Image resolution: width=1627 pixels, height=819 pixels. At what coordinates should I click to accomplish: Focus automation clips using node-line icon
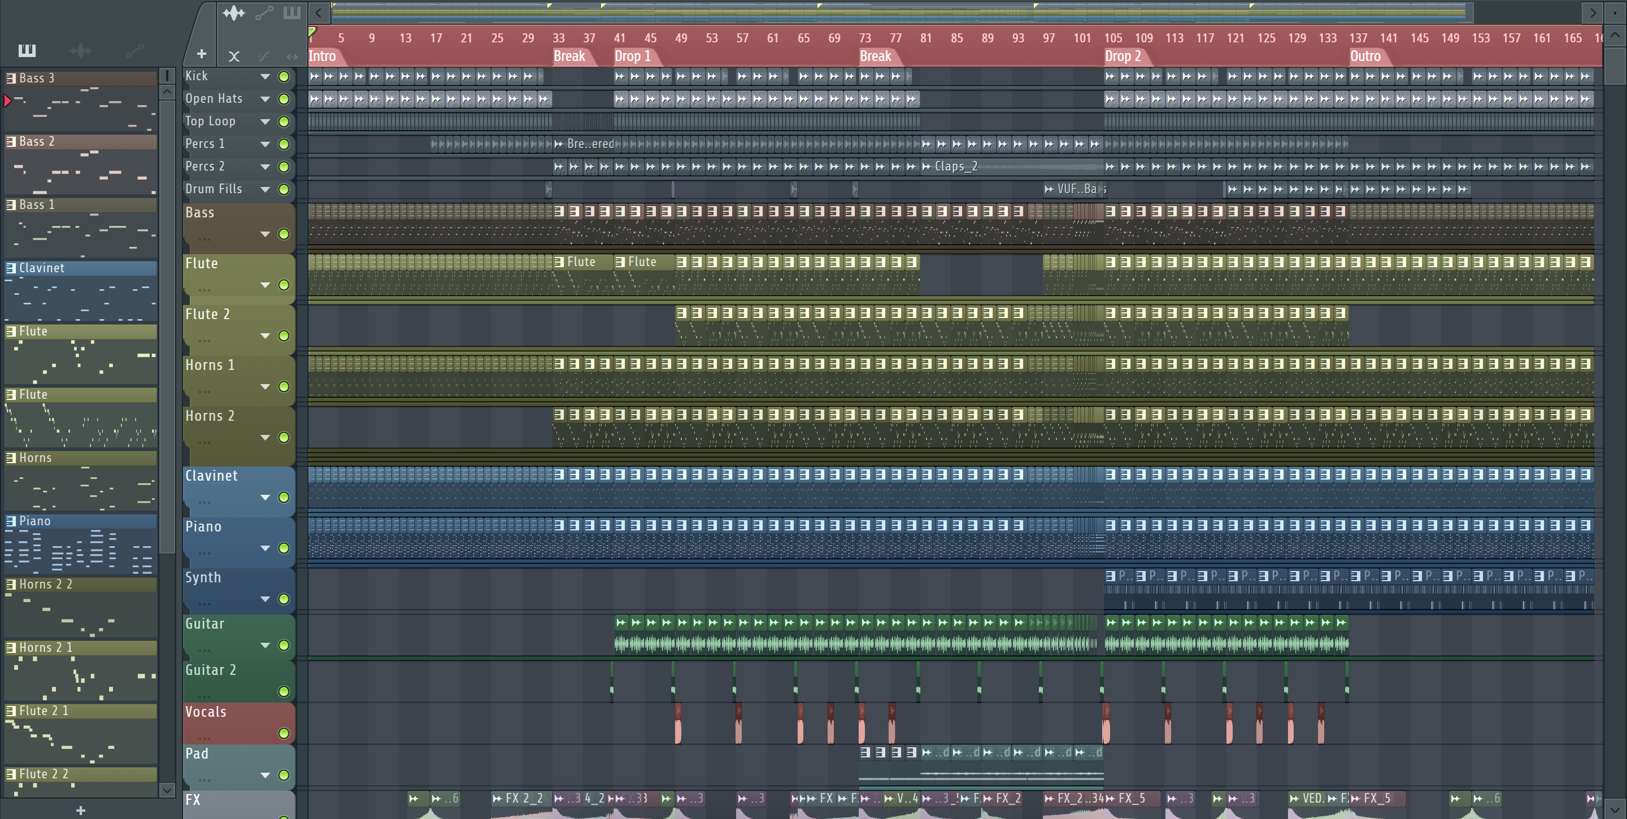tap(264, 12)
